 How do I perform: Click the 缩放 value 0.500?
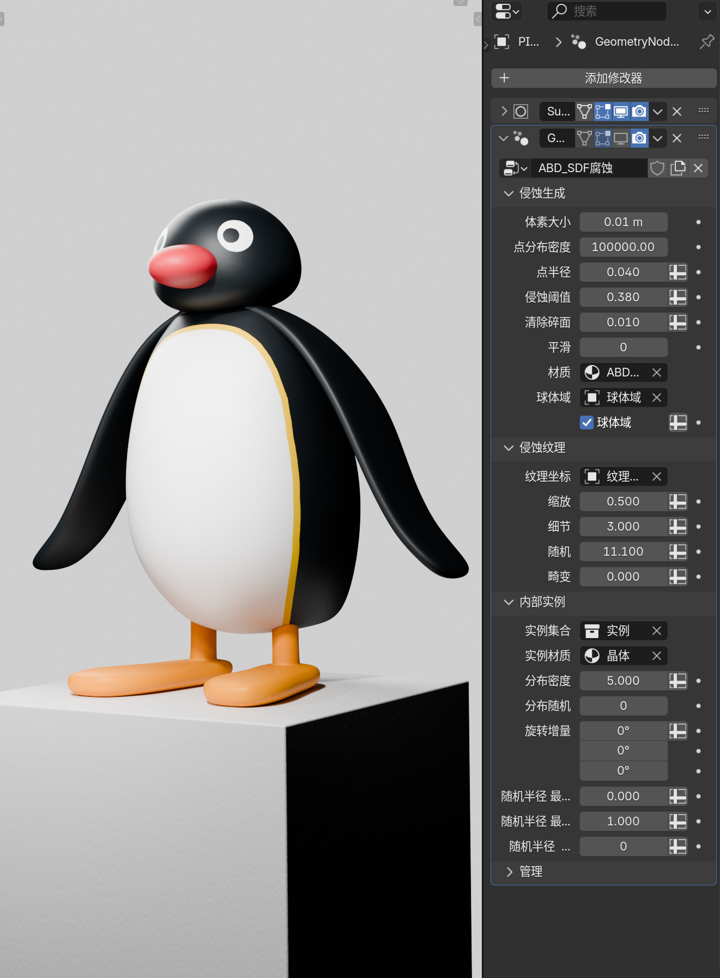pyautogui.click(x=624, y=502)
